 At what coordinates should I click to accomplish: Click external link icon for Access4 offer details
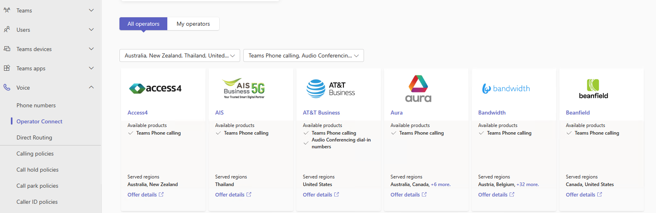click(x=161, y=195)
